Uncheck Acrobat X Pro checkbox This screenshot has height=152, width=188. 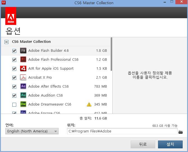point(14,78)
